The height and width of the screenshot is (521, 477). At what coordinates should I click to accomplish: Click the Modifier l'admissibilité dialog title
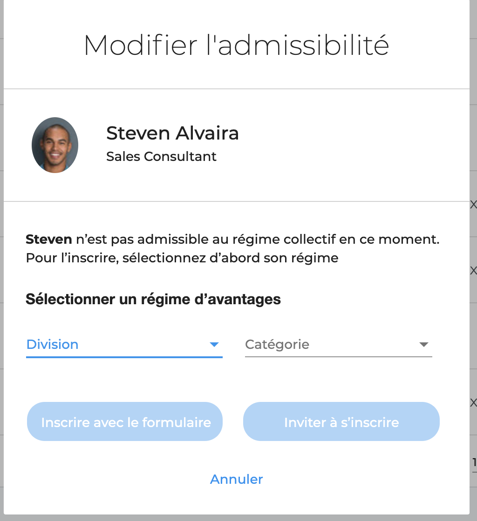[x=237, y=45]
